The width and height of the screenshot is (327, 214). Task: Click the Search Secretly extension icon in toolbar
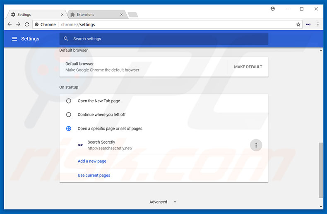[x=308, y=24]
